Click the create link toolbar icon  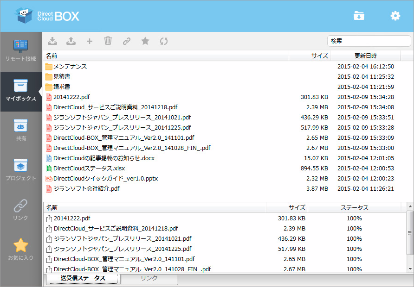(x=126, y=41)
